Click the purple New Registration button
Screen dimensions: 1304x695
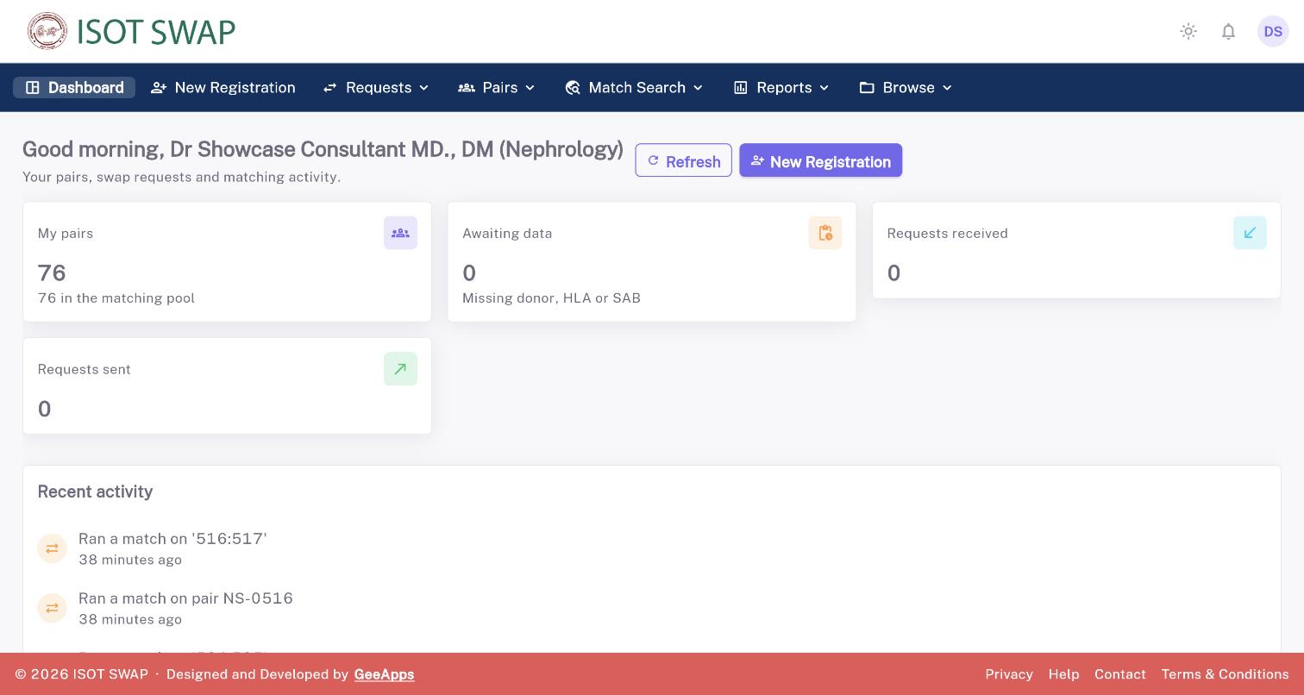click(821, 161)
